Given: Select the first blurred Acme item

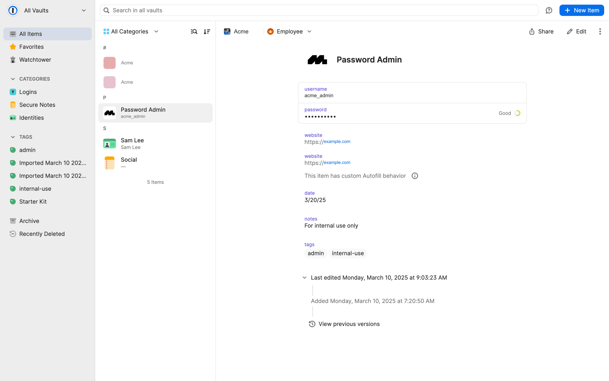Looking at the screenshot, I should (155, 63).
